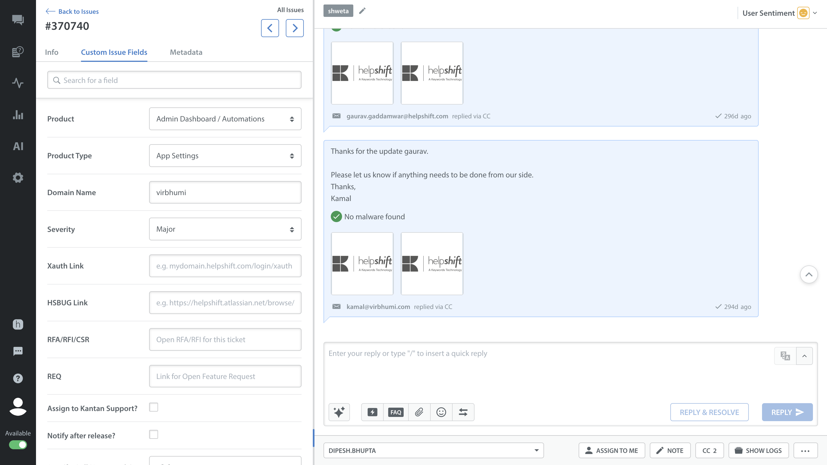This screenshot has width=827, height=465.
Task: Open the Severity dropdown showing Major
Action: [x=225, y=229]
